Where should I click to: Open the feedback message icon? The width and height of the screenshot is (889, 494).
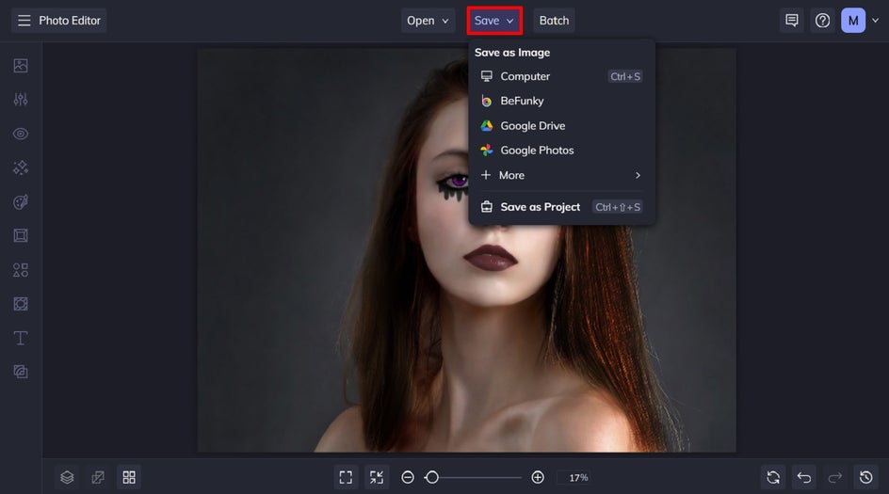(791, 21)
